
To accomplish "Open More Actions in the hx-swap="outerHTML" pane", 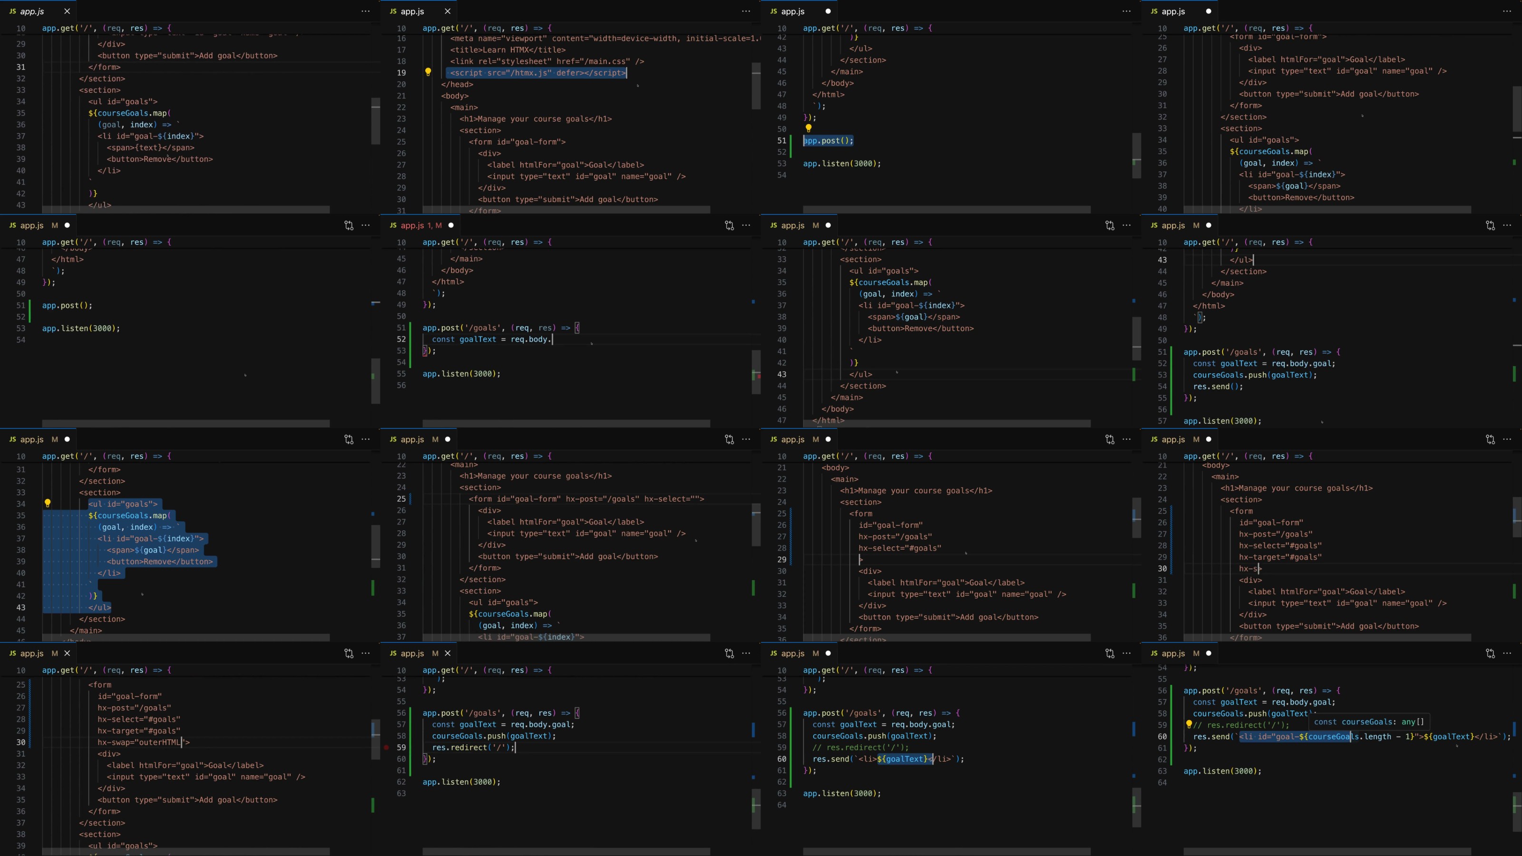I will click(366, 653).
